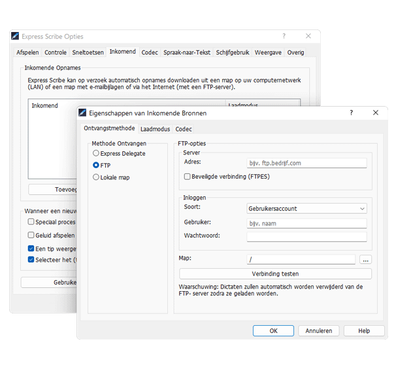Open the Schijfgebruik tab

point(233,52)
